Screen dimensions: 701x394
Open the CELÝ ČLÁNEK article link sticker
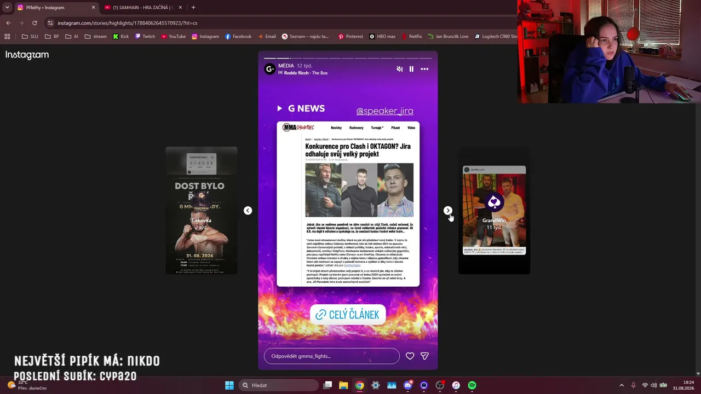tap(348, 315)
